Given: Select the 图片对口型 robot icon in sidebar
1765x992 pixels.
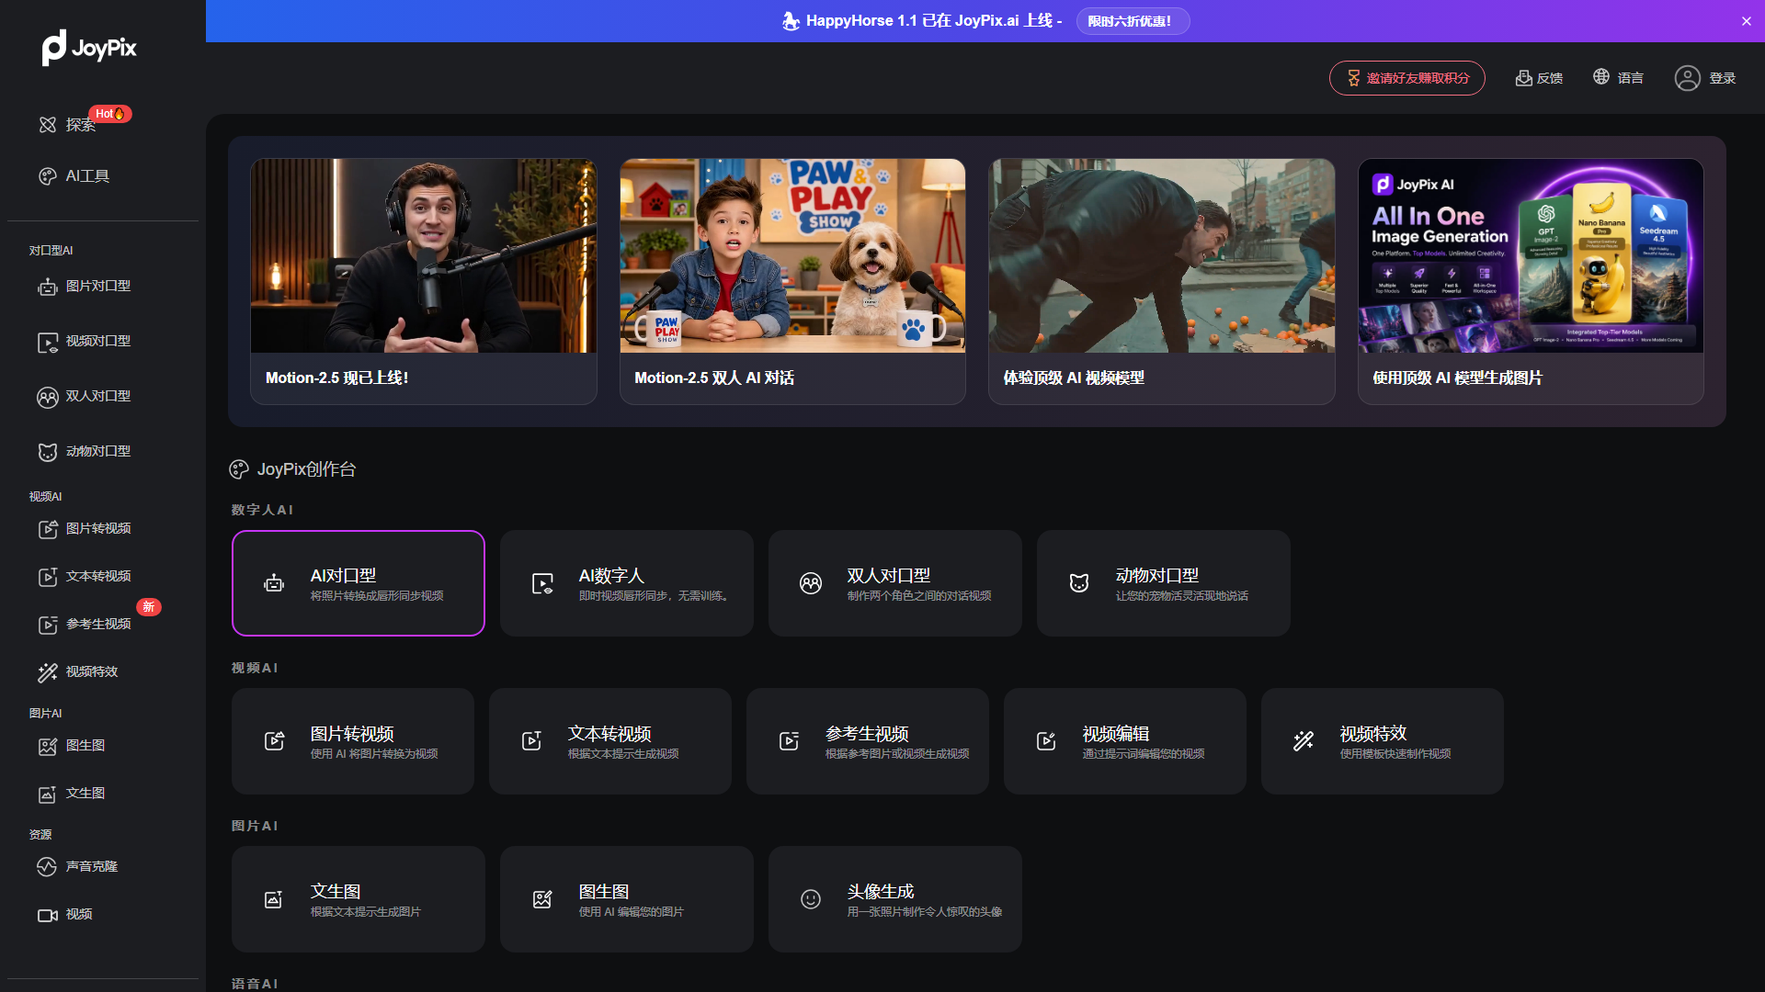Looking at the screenshot, I should coord(48,287).
